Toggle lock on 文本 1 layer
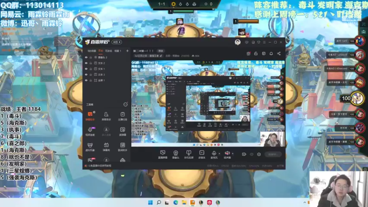Viewport: 368px width, 207px height. pos(91,69)
